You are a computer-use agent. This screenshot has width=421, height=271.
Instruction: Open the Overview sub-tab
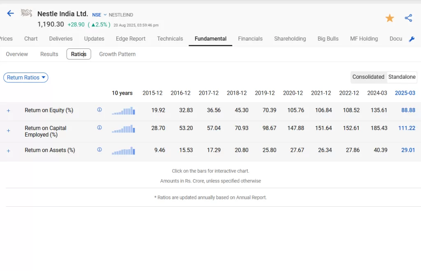[17, 54]
